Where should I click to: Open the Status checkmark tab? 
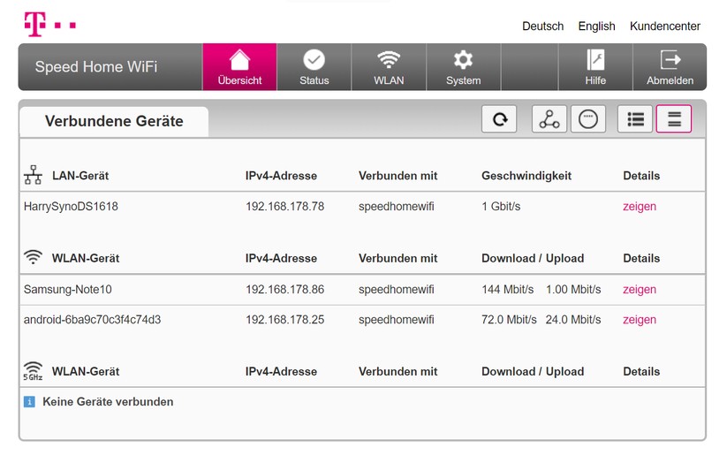(x=314, y=67)
